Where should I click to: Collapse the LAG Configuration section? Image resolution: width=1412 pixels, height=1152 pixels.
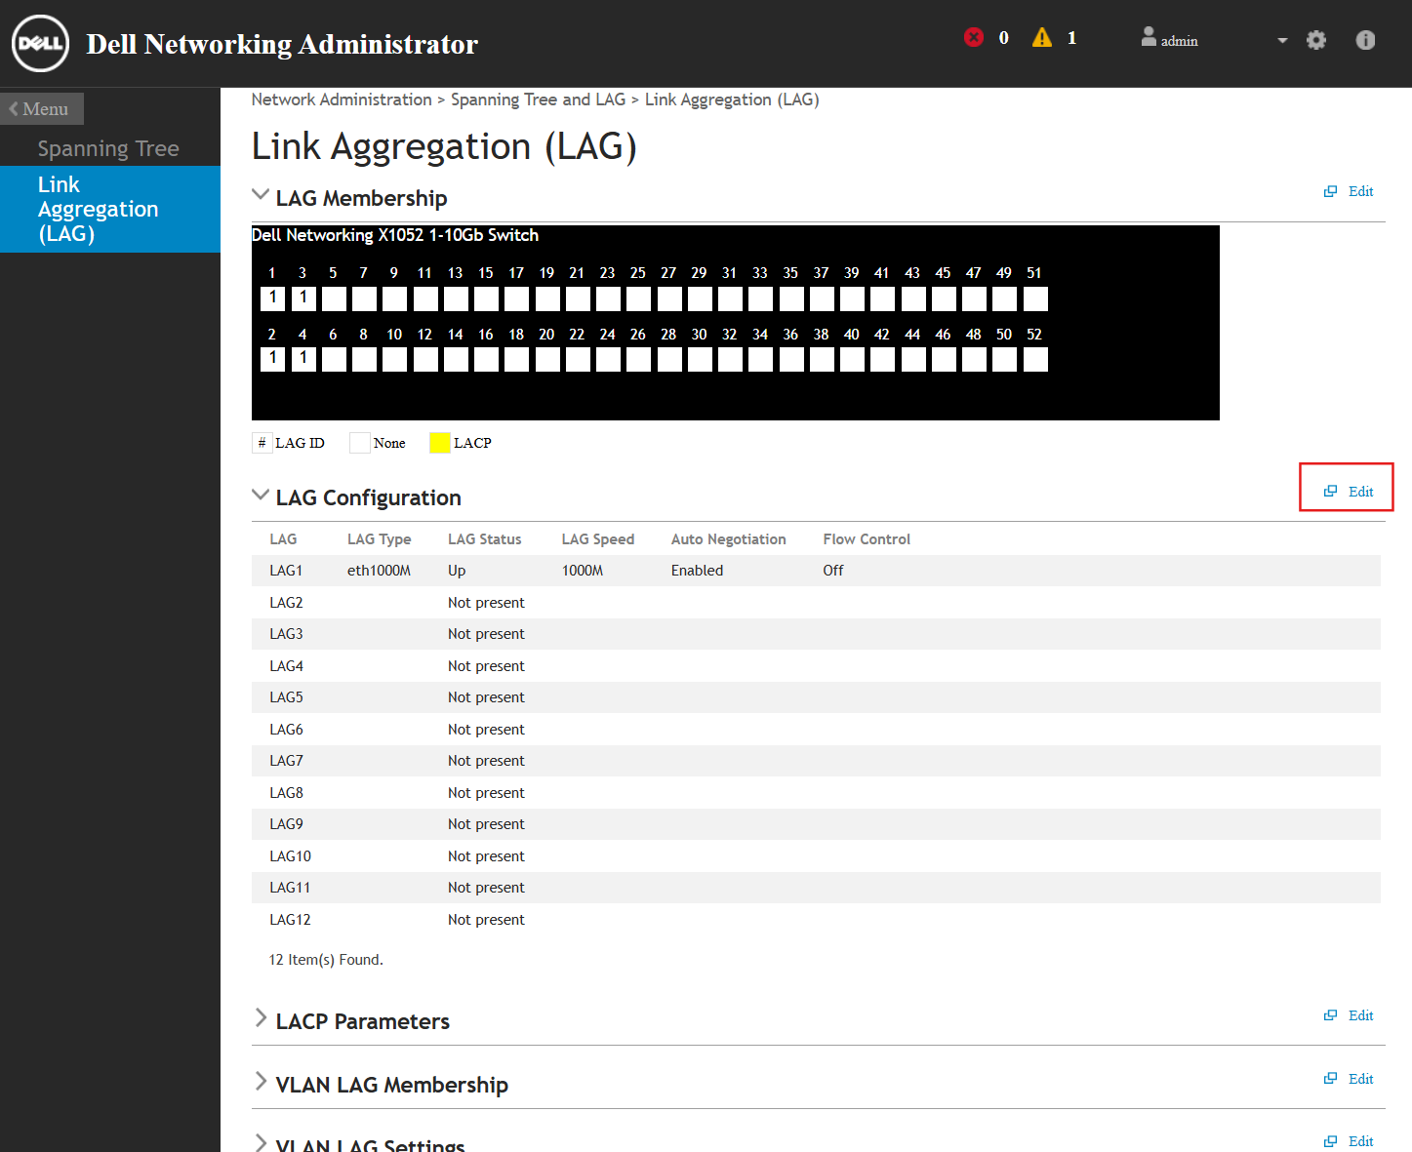261,495
